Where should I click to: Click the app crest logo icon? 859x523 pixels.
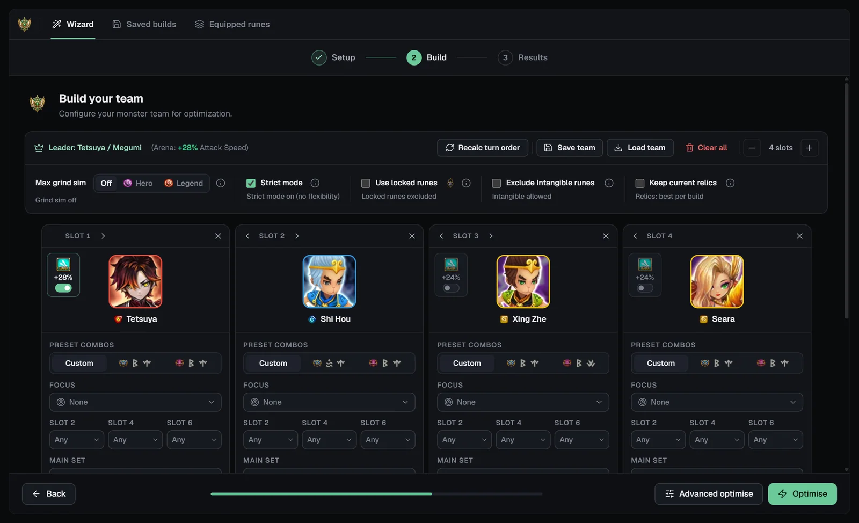(x=24, y=24)
